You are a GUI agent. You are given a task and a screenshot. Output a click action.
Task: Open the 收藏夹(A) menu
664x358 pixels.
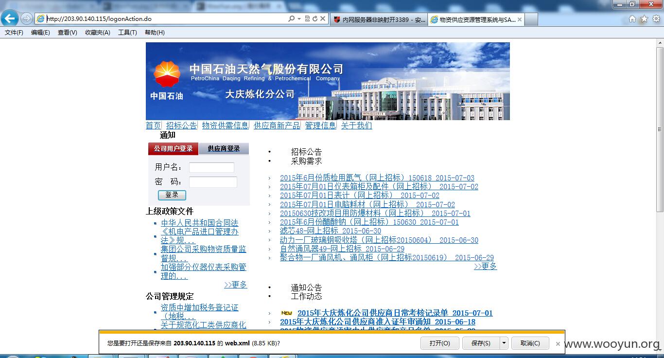coord(97,33)
